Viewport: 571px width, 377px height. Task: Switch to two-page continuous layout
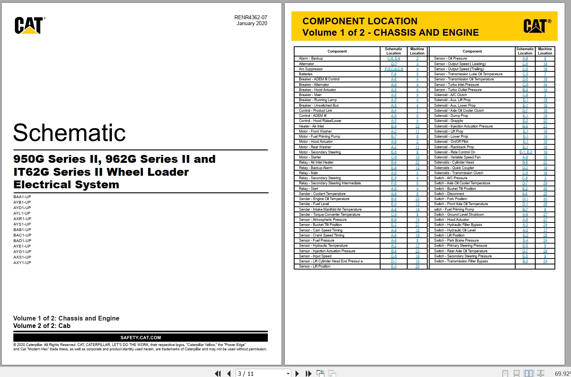(x=541, y=373)
